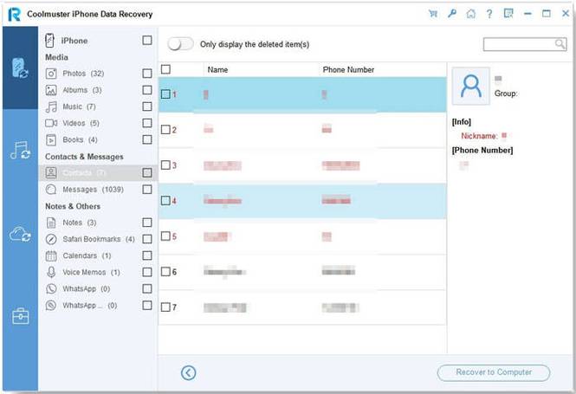The image size is (576, 394).
Task: Open the shopping cart purchase icon
Action: coord(433,14)
